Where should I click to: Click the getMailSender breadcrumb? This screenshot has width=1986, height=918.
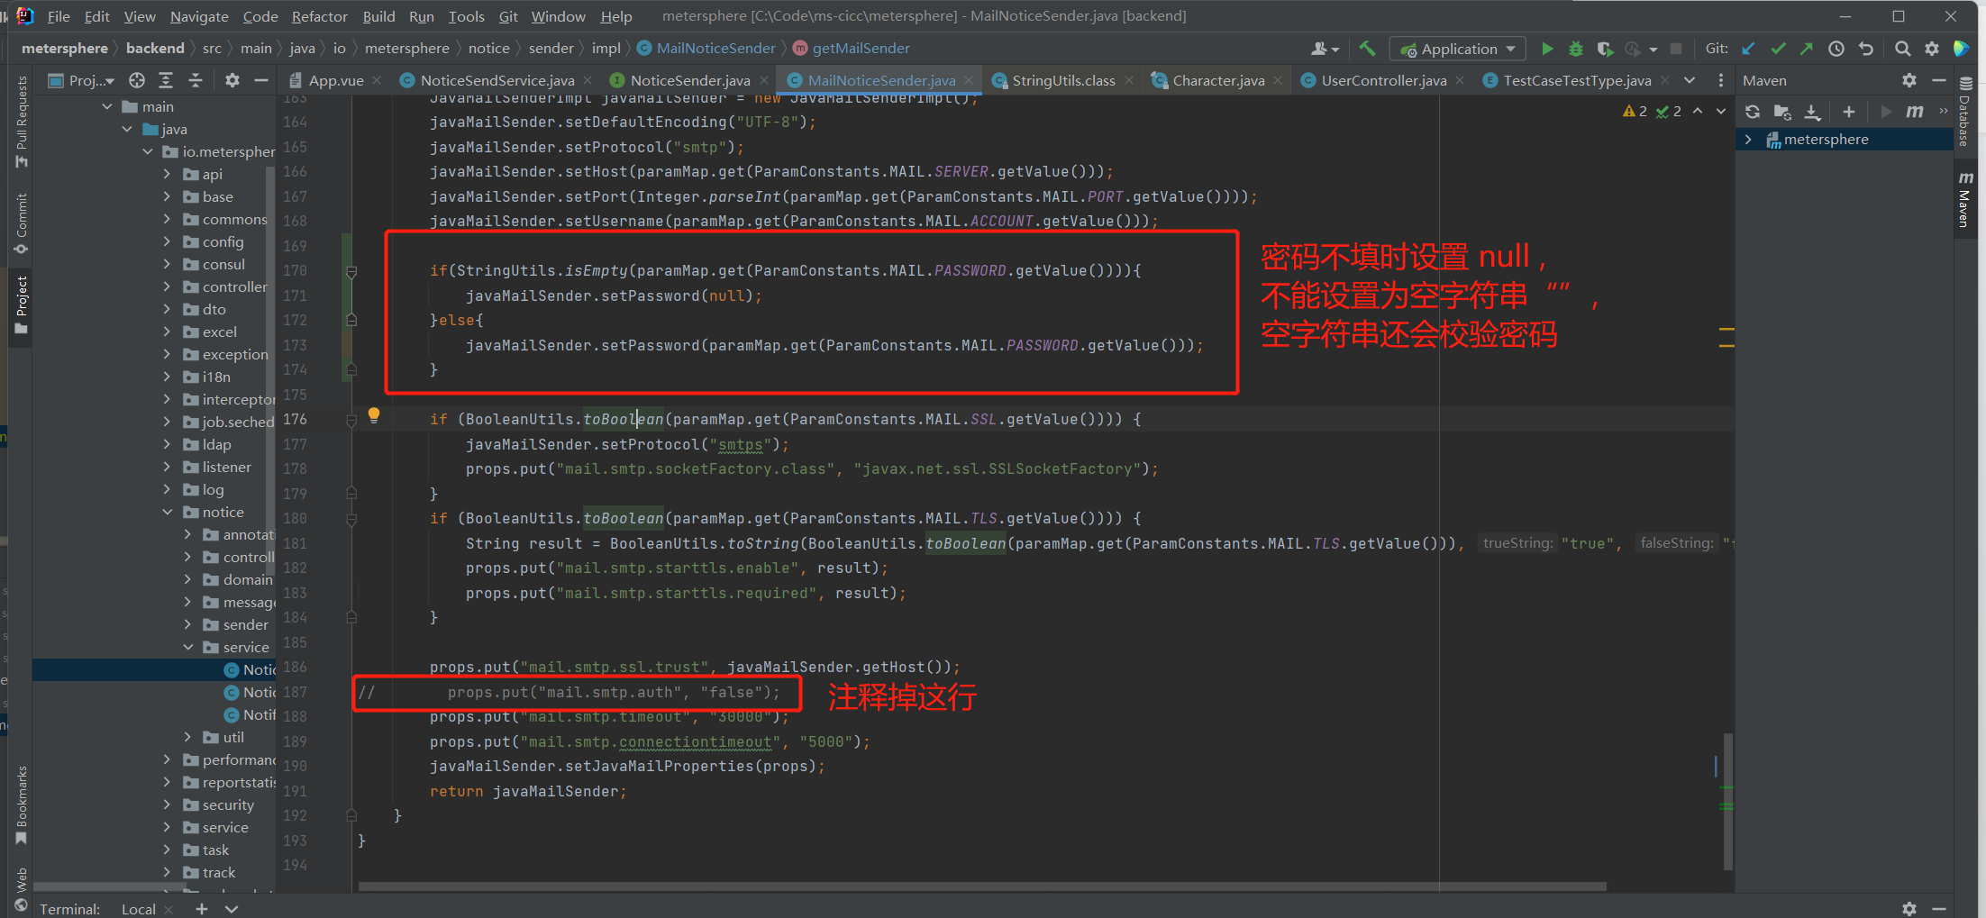pos(852,48)
